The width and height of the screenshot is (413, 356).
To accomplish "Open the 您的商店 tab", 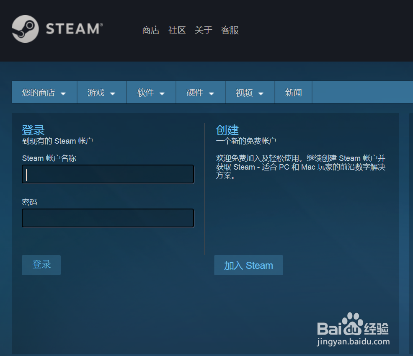I will pos(44,93).
